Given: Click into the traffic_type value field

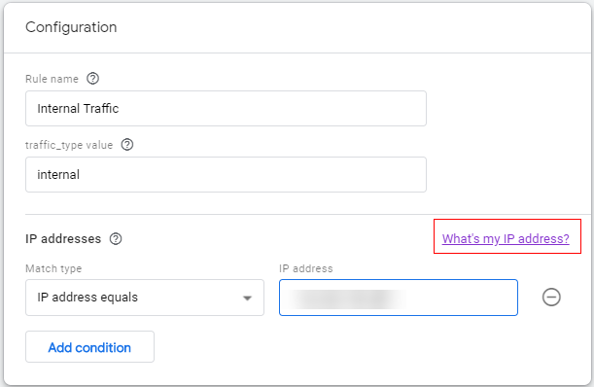Looking at the screenshot, I should (x=226, y=174).
